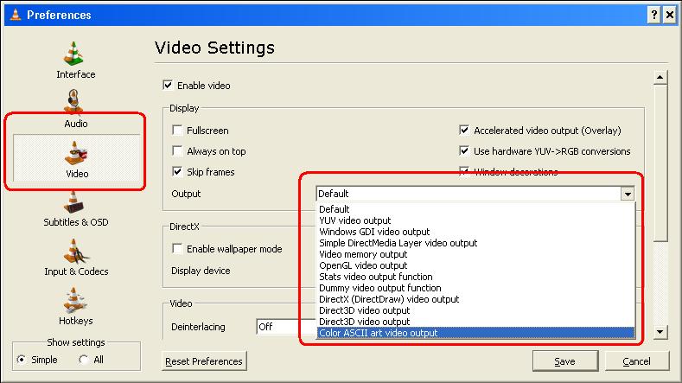
Task: Enable wallpaper mode checkbox
Action: (177, 248)
